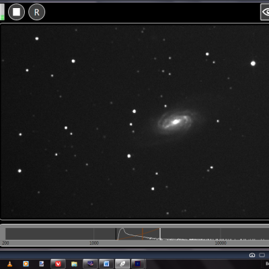Open VLC media player from the taskbar

click(9, 264)
